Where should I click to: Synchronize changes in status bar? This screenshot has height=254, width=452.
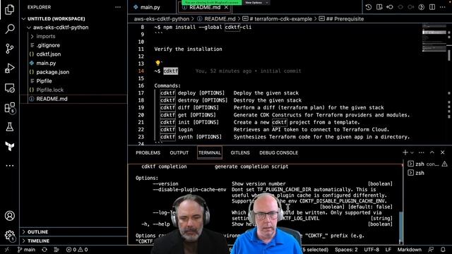44,250
